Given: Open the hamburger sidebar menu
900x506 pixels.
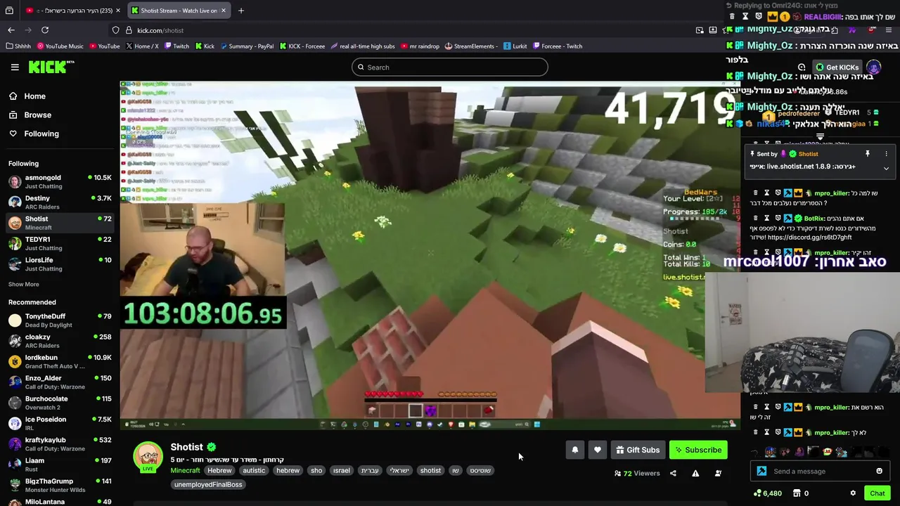Looking at the screenshot, I should 15,67.
